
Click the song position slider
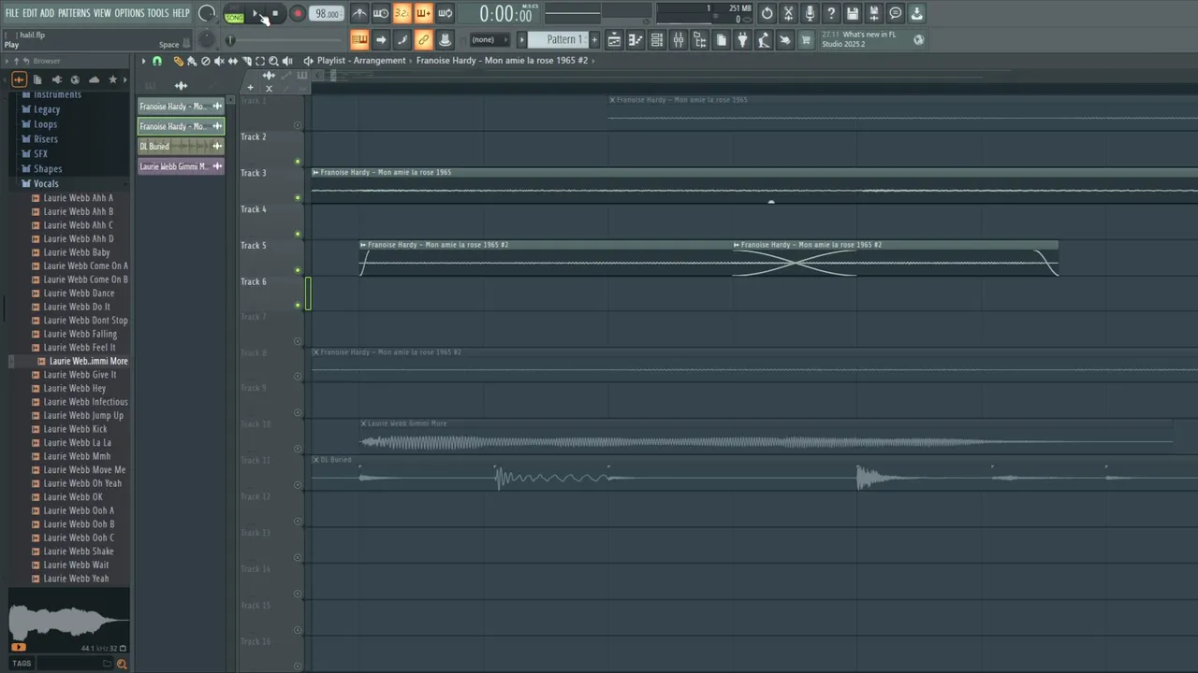coord(284,39)
